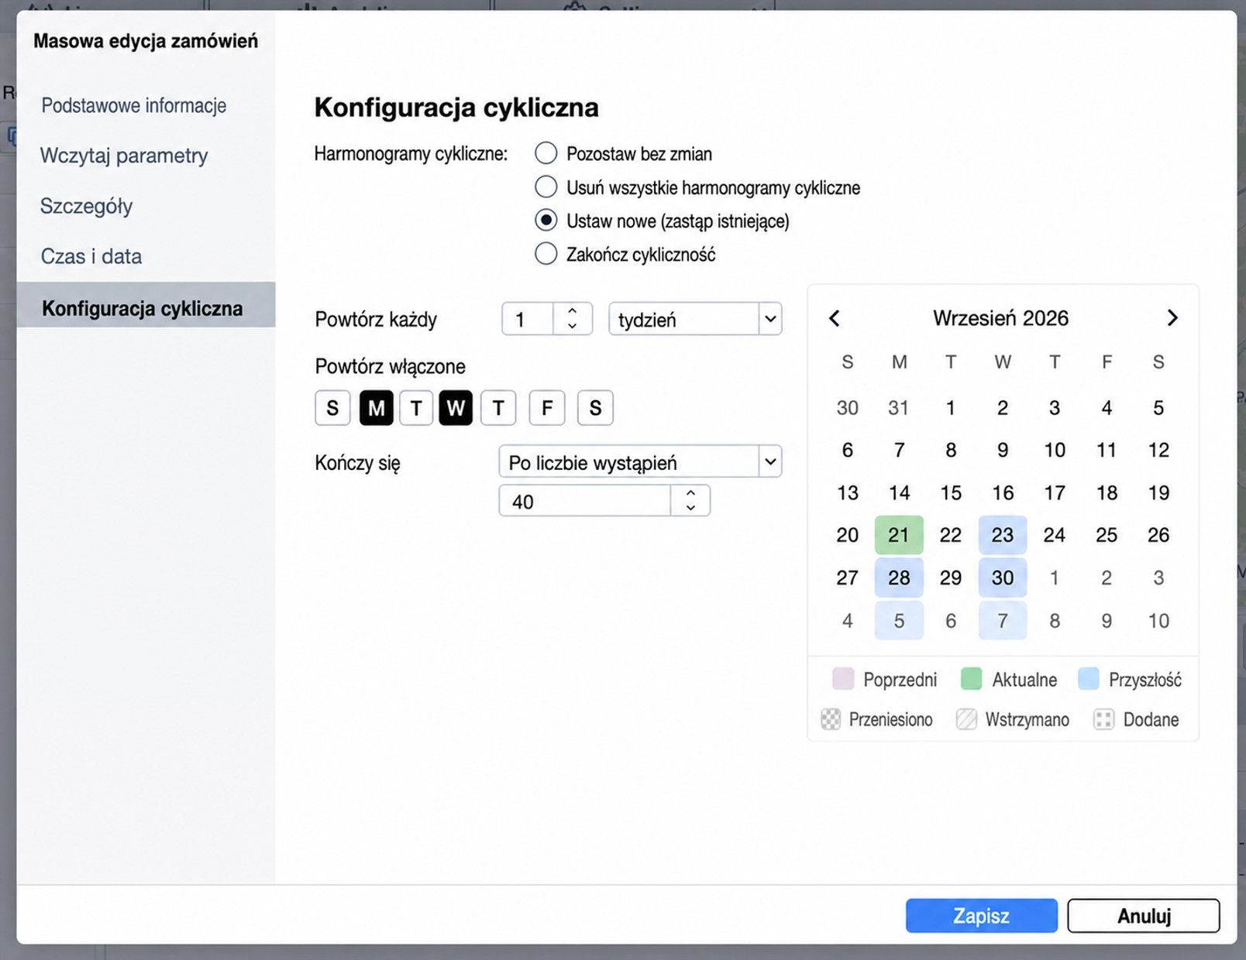This screenshot has width=1246, height=960.
Task: Open the 'tydzień' interval unit dropdown
Action: [695, 319]
